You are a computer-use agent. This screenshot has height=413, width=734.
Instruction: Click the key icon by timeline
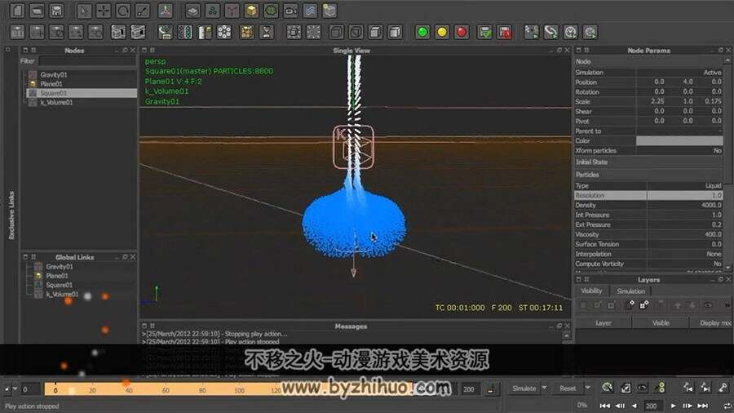pos(723,388)
